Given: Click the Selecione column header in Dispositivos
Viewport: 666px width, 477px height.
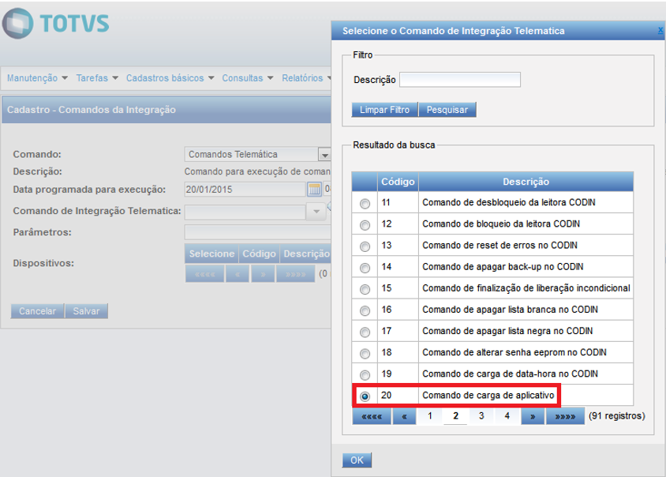Looking at the screenshot, I should pyautogui.click(x=211, y=254).
